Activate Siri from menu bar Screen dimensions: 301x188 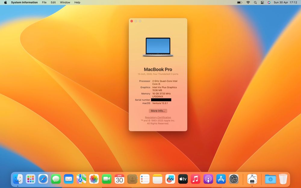pos(269,2)
